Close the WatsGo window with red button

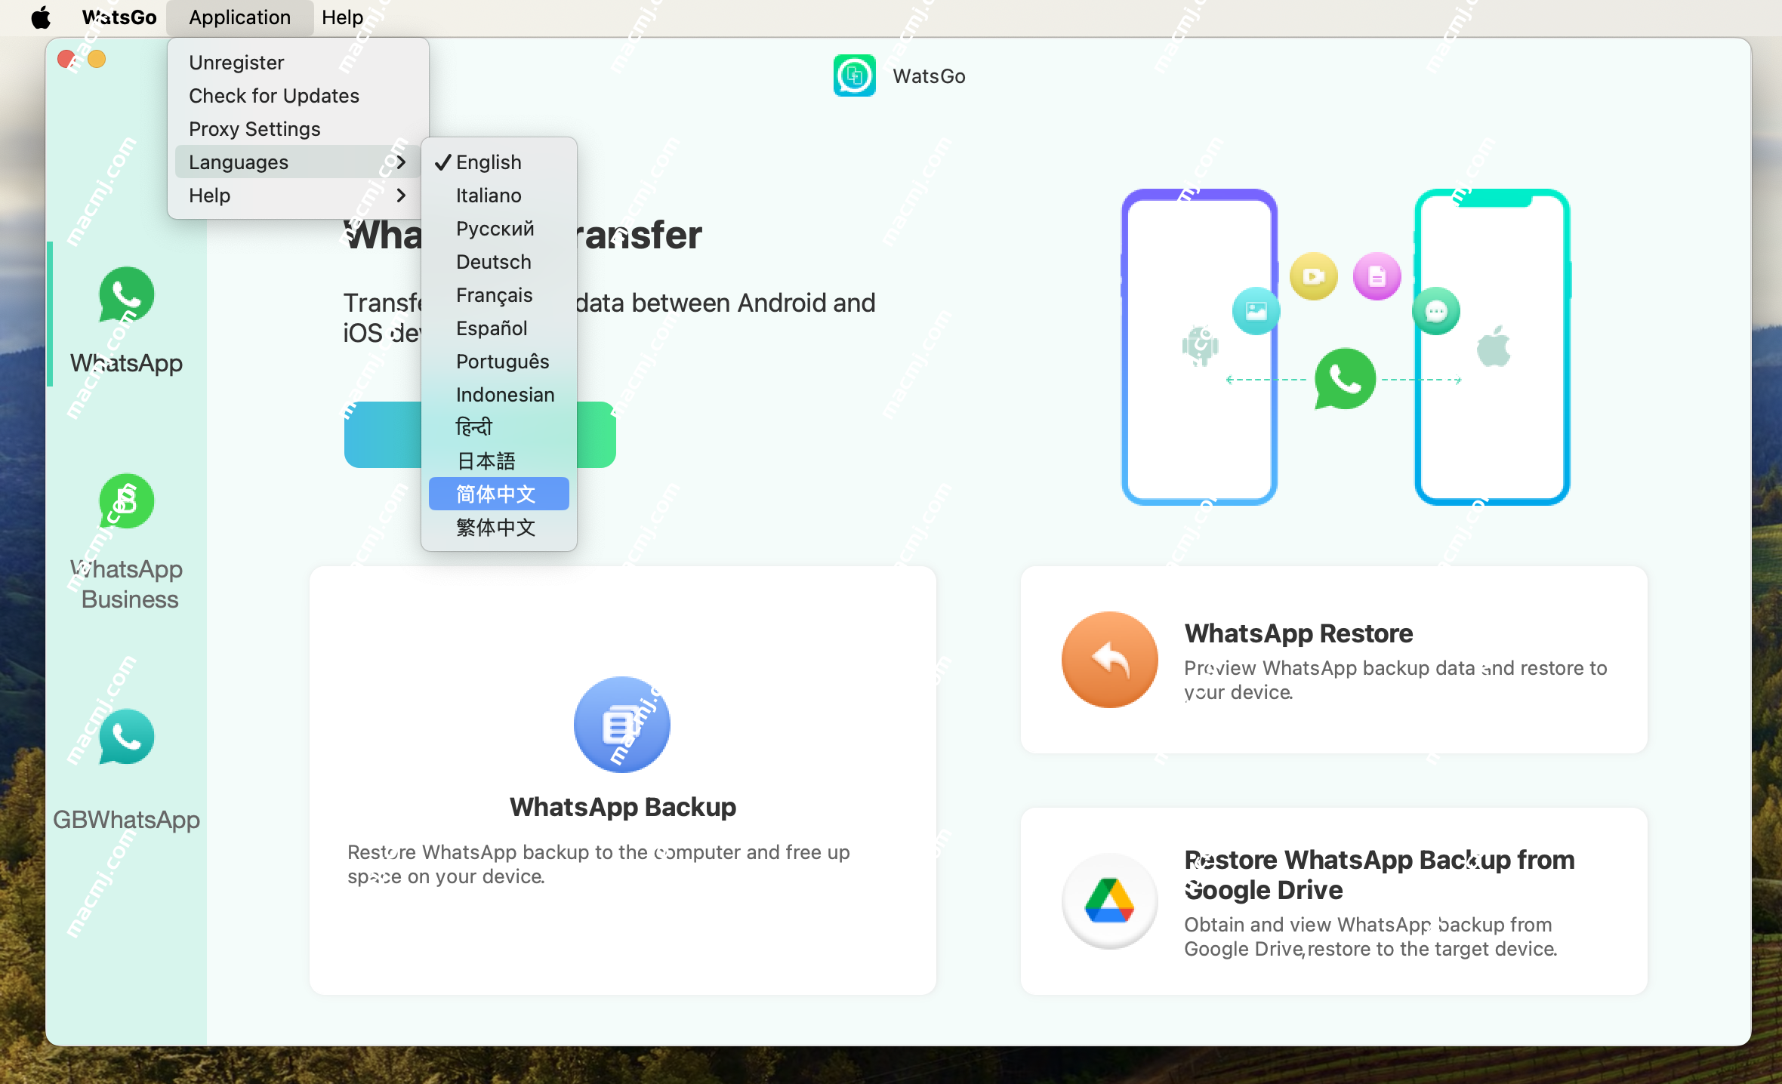pos(66,59)
